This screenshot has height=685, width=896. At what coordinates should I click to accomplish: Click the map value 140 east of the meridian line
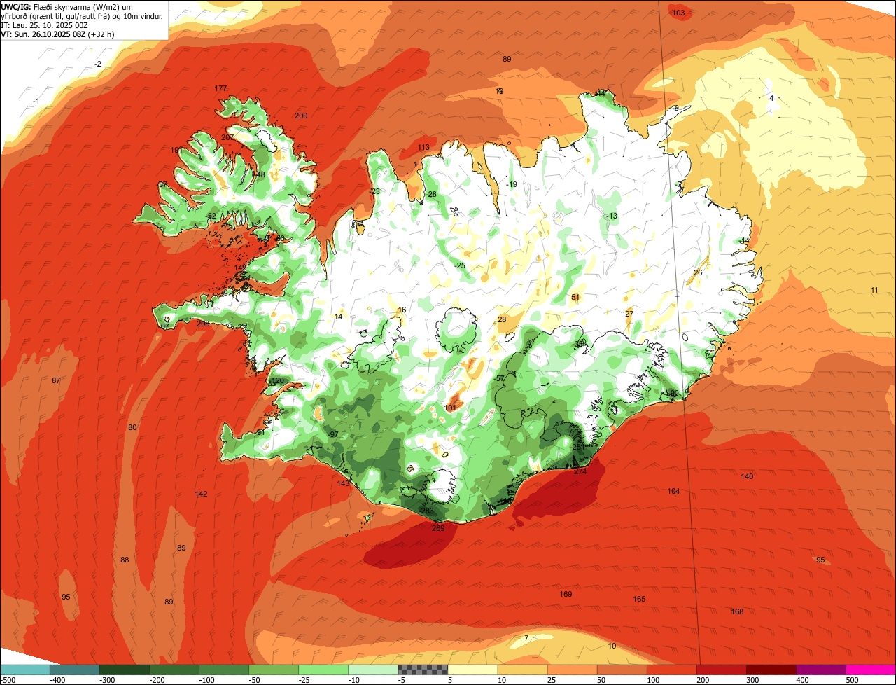(747, 476)
